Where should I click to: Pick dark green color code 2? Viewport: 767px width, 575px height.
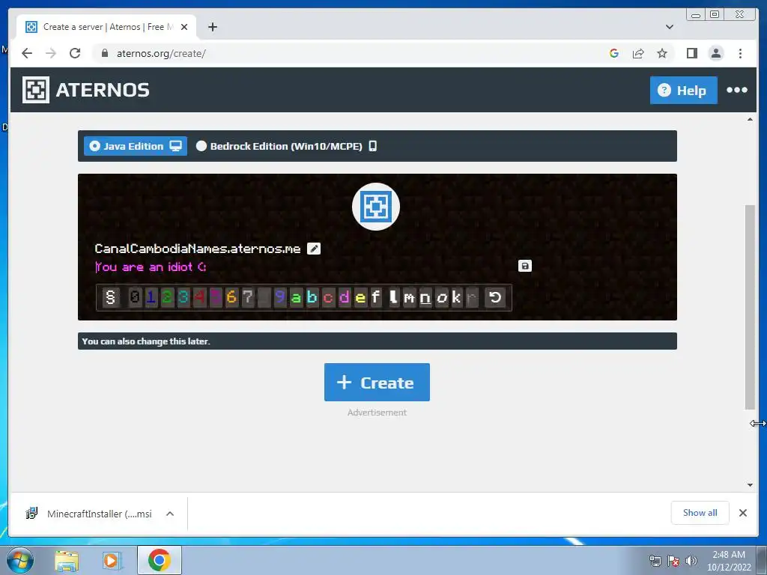167,297
